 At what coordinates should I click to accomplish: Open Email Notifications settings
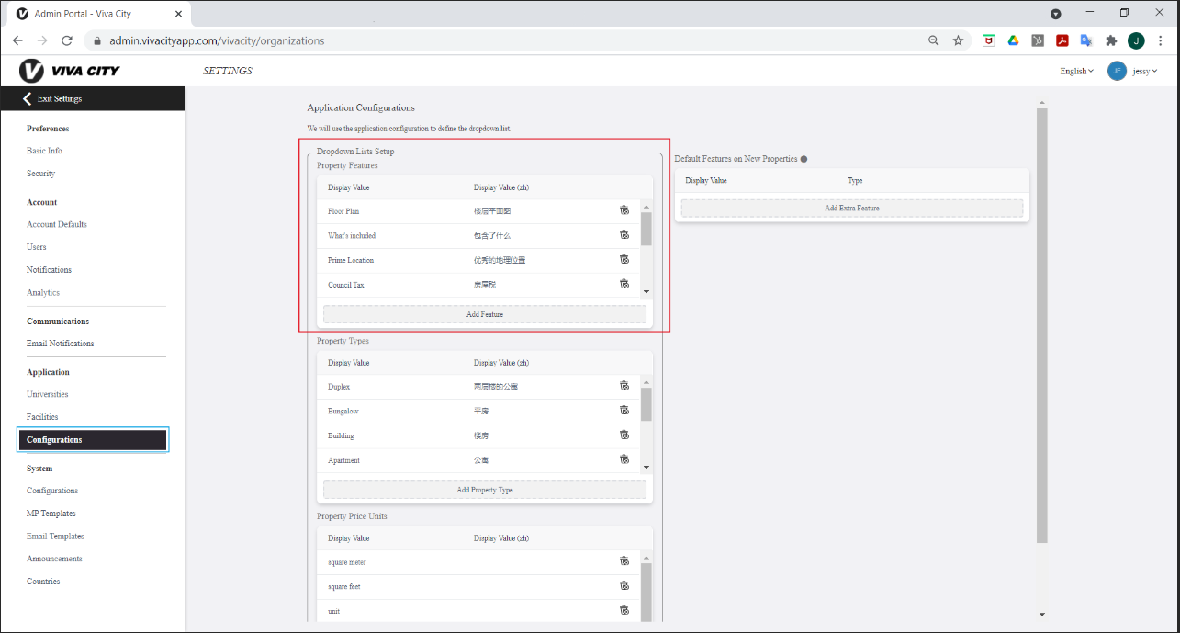[x=60, y=344]
